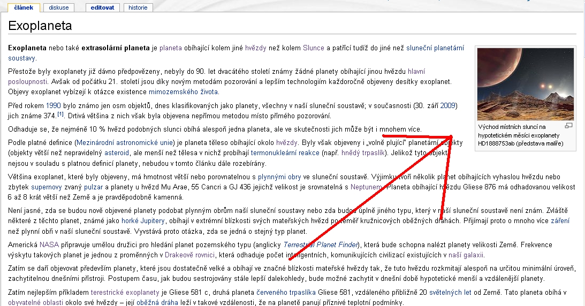585x306 pixels.
Task: Follow the plynnými obry link
Action: [x=279, y=177]
